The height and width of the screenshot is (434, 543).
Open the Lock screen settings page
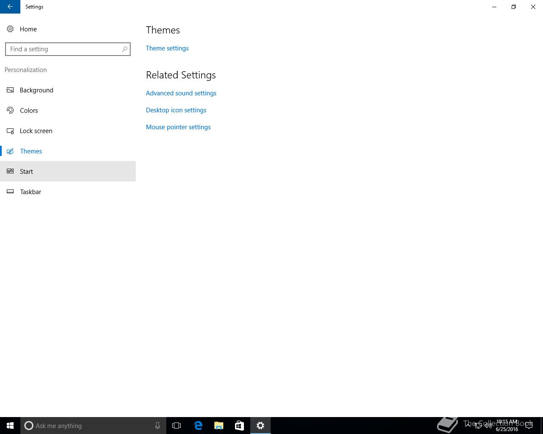[68, 131]
